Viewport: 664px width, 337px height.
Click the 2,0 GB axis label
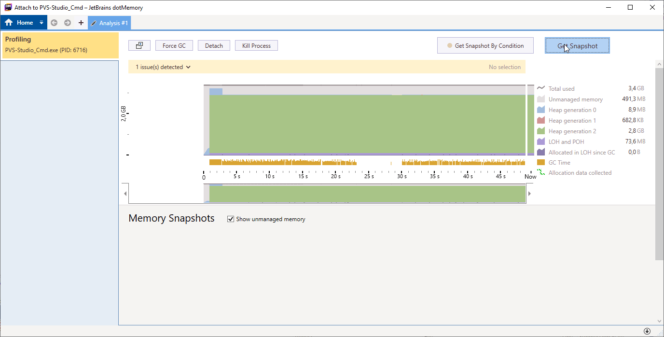tap(123, 113)
